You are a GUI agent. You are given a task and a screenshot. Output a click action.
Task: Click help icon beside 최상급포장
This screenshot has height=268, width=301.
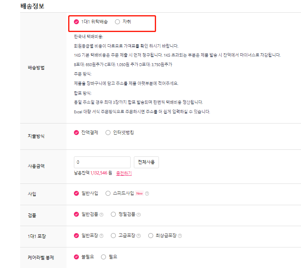coord(180,236)
